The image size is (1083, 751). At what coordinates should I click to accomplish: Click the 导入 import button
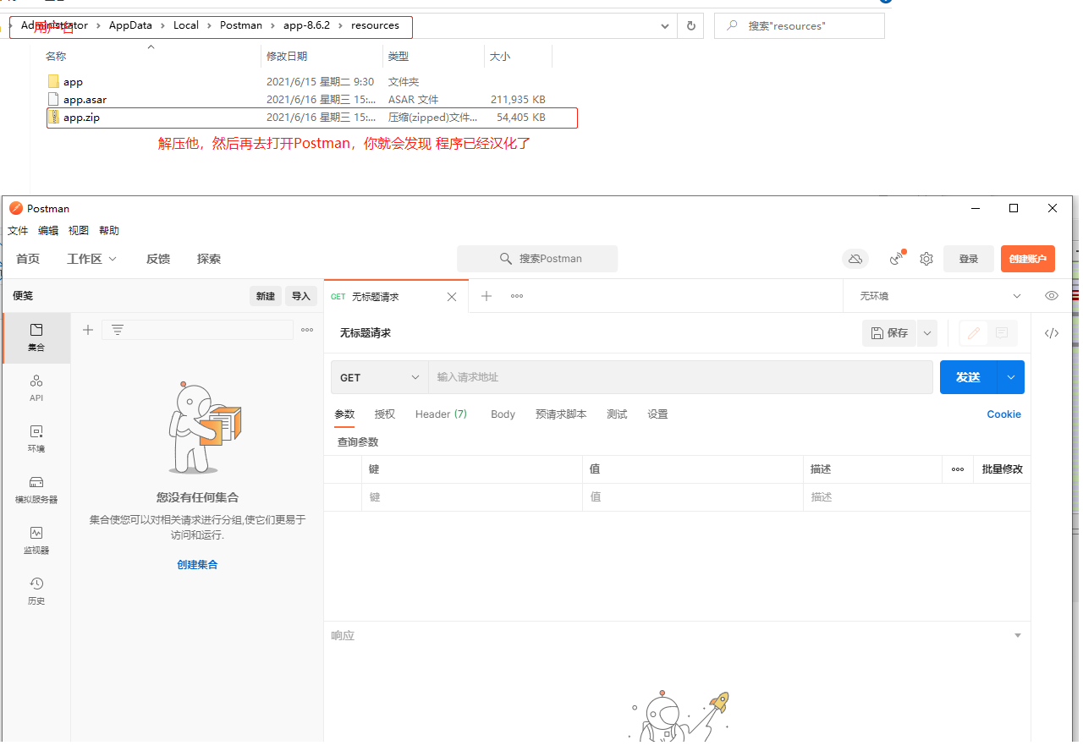coord(301,296)
